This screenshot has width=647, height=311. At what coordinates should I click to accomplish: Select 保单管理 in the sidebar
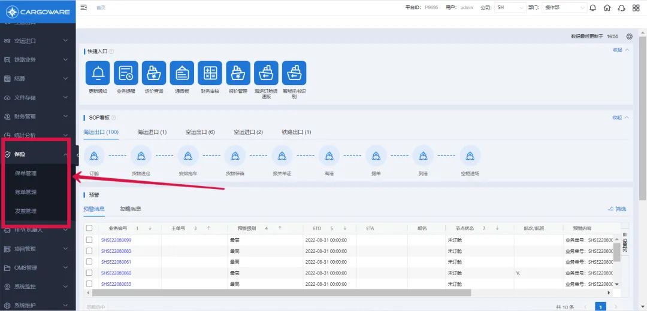click(x=26, y=173)
